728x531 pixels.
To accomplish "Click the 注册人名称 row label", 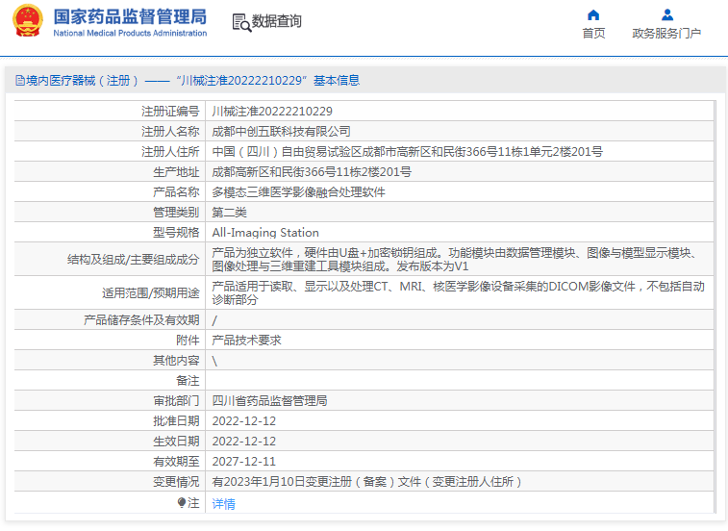I will point(170,132).
